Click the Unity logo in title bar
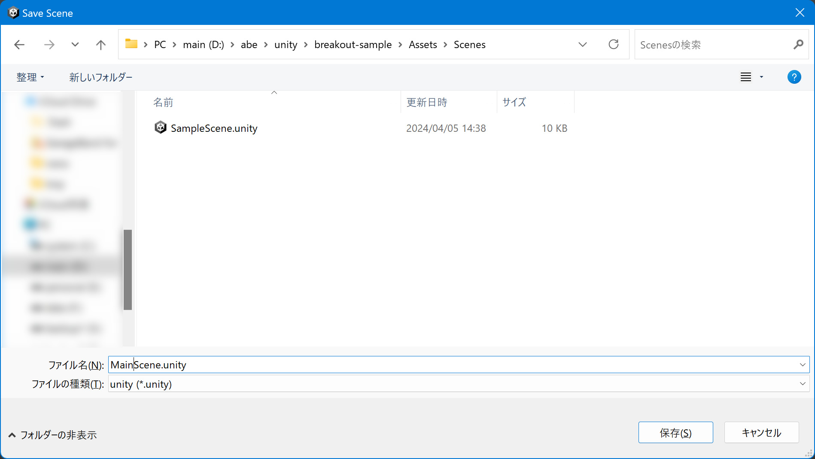 click(x=13, y=12)
